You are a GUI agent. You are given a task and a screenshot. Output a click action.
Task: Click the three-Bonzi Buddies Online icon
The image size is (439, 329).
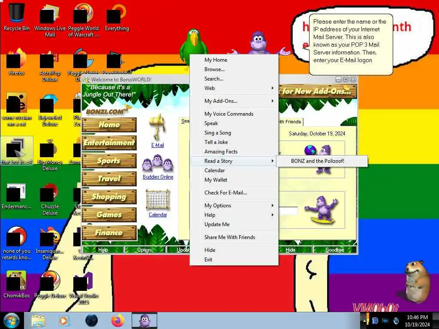(158, 164)
